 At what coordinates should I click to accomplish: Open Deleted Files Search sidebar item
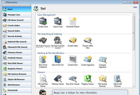pos(17,41)
